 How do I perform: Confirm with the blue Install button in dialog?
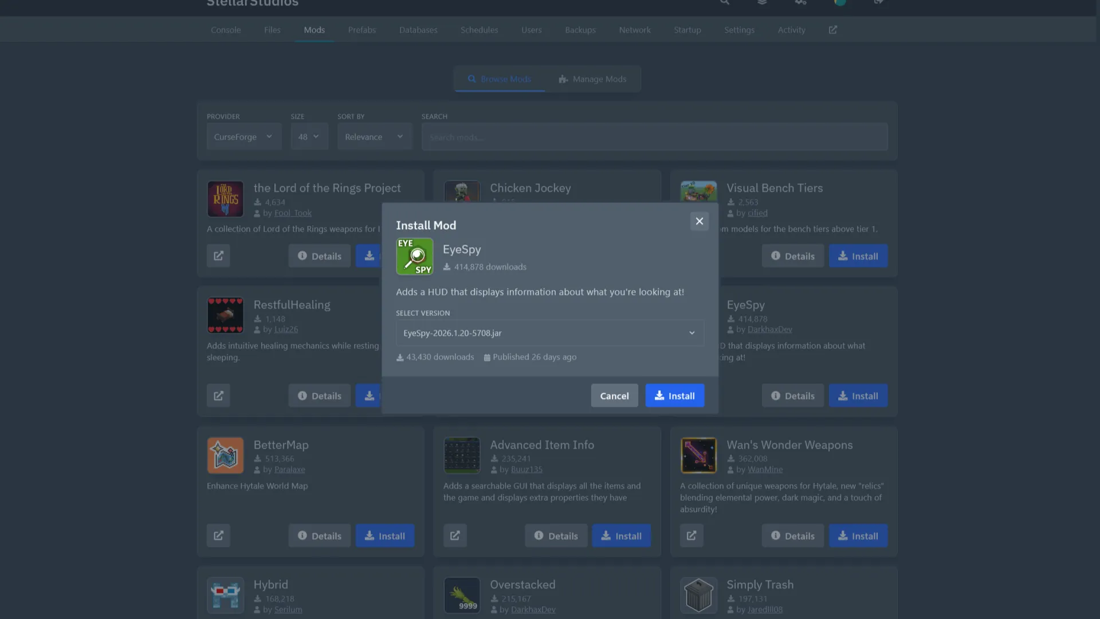[x=674, y=395]
